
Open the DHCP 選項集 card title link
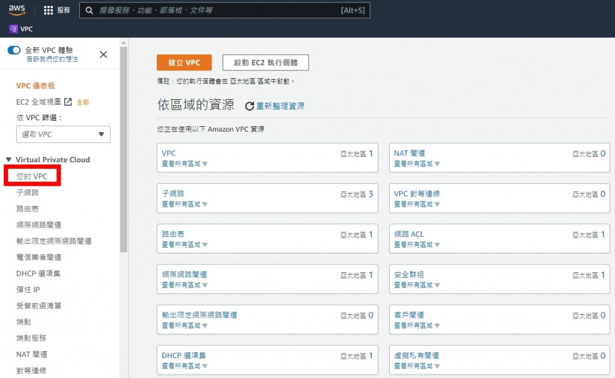point(184,355)
